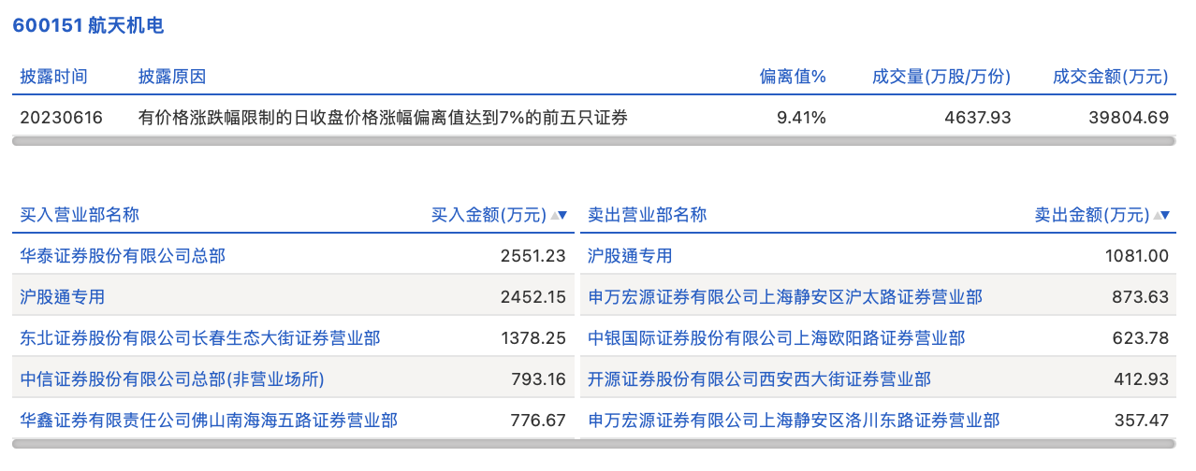This screenshot has width=1196, height=471.
Task: Select 中信证券股份有限公司总部(非营业场所)
Action: point(172,379)
